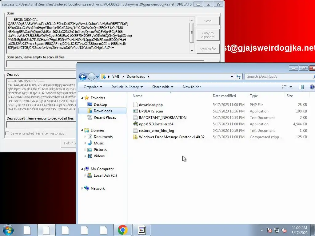Viewport: 315px width, 236px height.
Task: Open the view options dropdown arrow
Action: [x=291, y=87]
